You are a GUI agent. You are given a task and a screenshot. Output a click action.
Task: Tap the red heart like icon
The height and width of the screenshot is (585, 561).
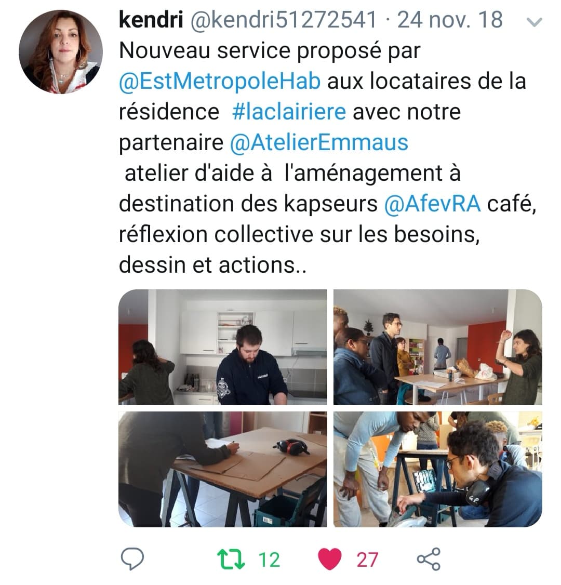(x=330, y=559)
